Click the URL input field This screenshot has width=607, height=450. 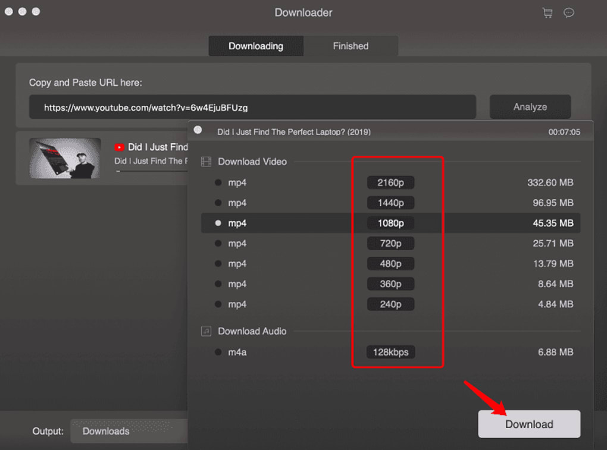(252, 108)
